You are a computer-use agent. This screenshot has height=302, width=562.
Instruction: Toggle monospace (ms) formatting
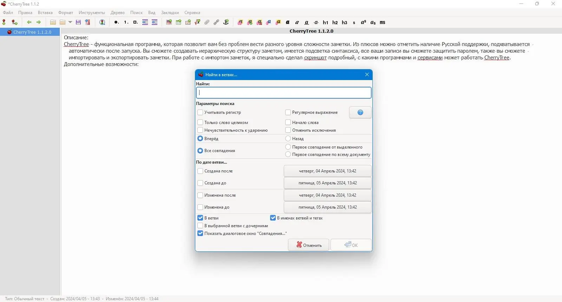click(x=383, y=22)
